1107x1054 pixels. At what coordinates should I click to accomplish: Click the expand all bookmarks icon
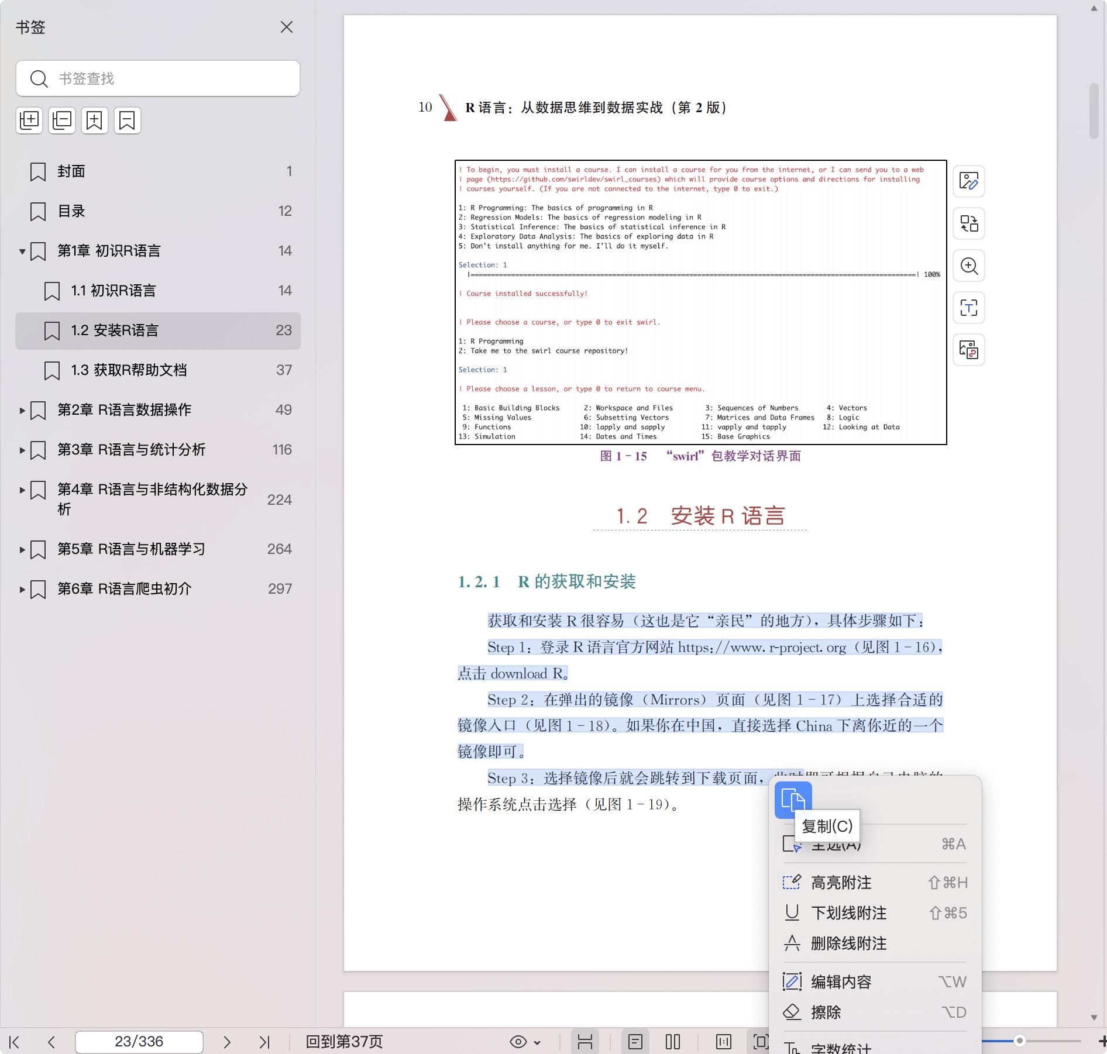coord(29,120)
